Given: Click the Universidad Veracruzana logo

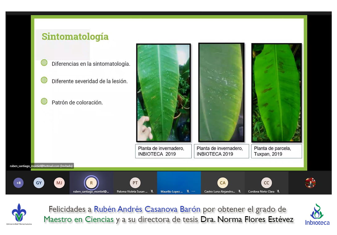Looking at the screenshot, I should 19,214.
